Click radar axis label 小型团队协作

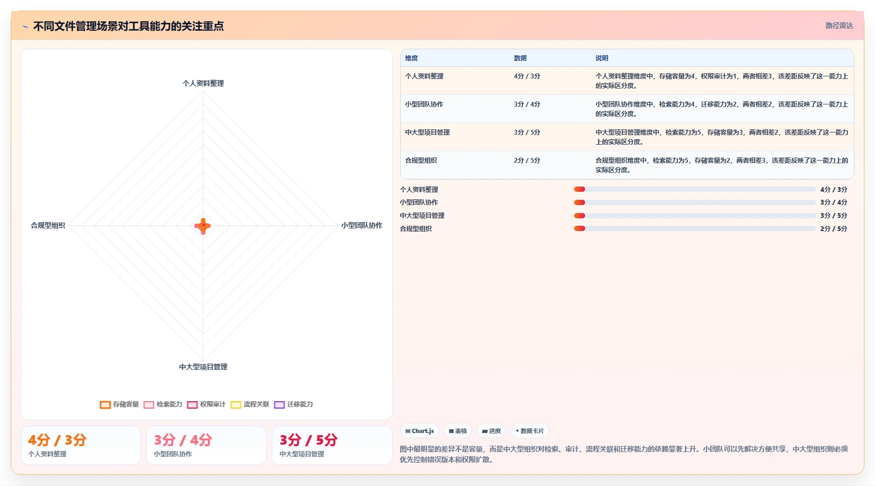(x=362, y=225)
